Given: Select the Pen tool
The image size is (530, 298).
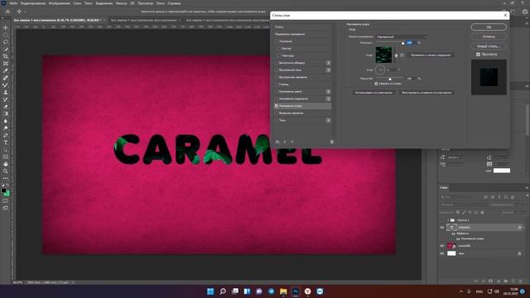Looking at the screenshot, I should 6,135.
